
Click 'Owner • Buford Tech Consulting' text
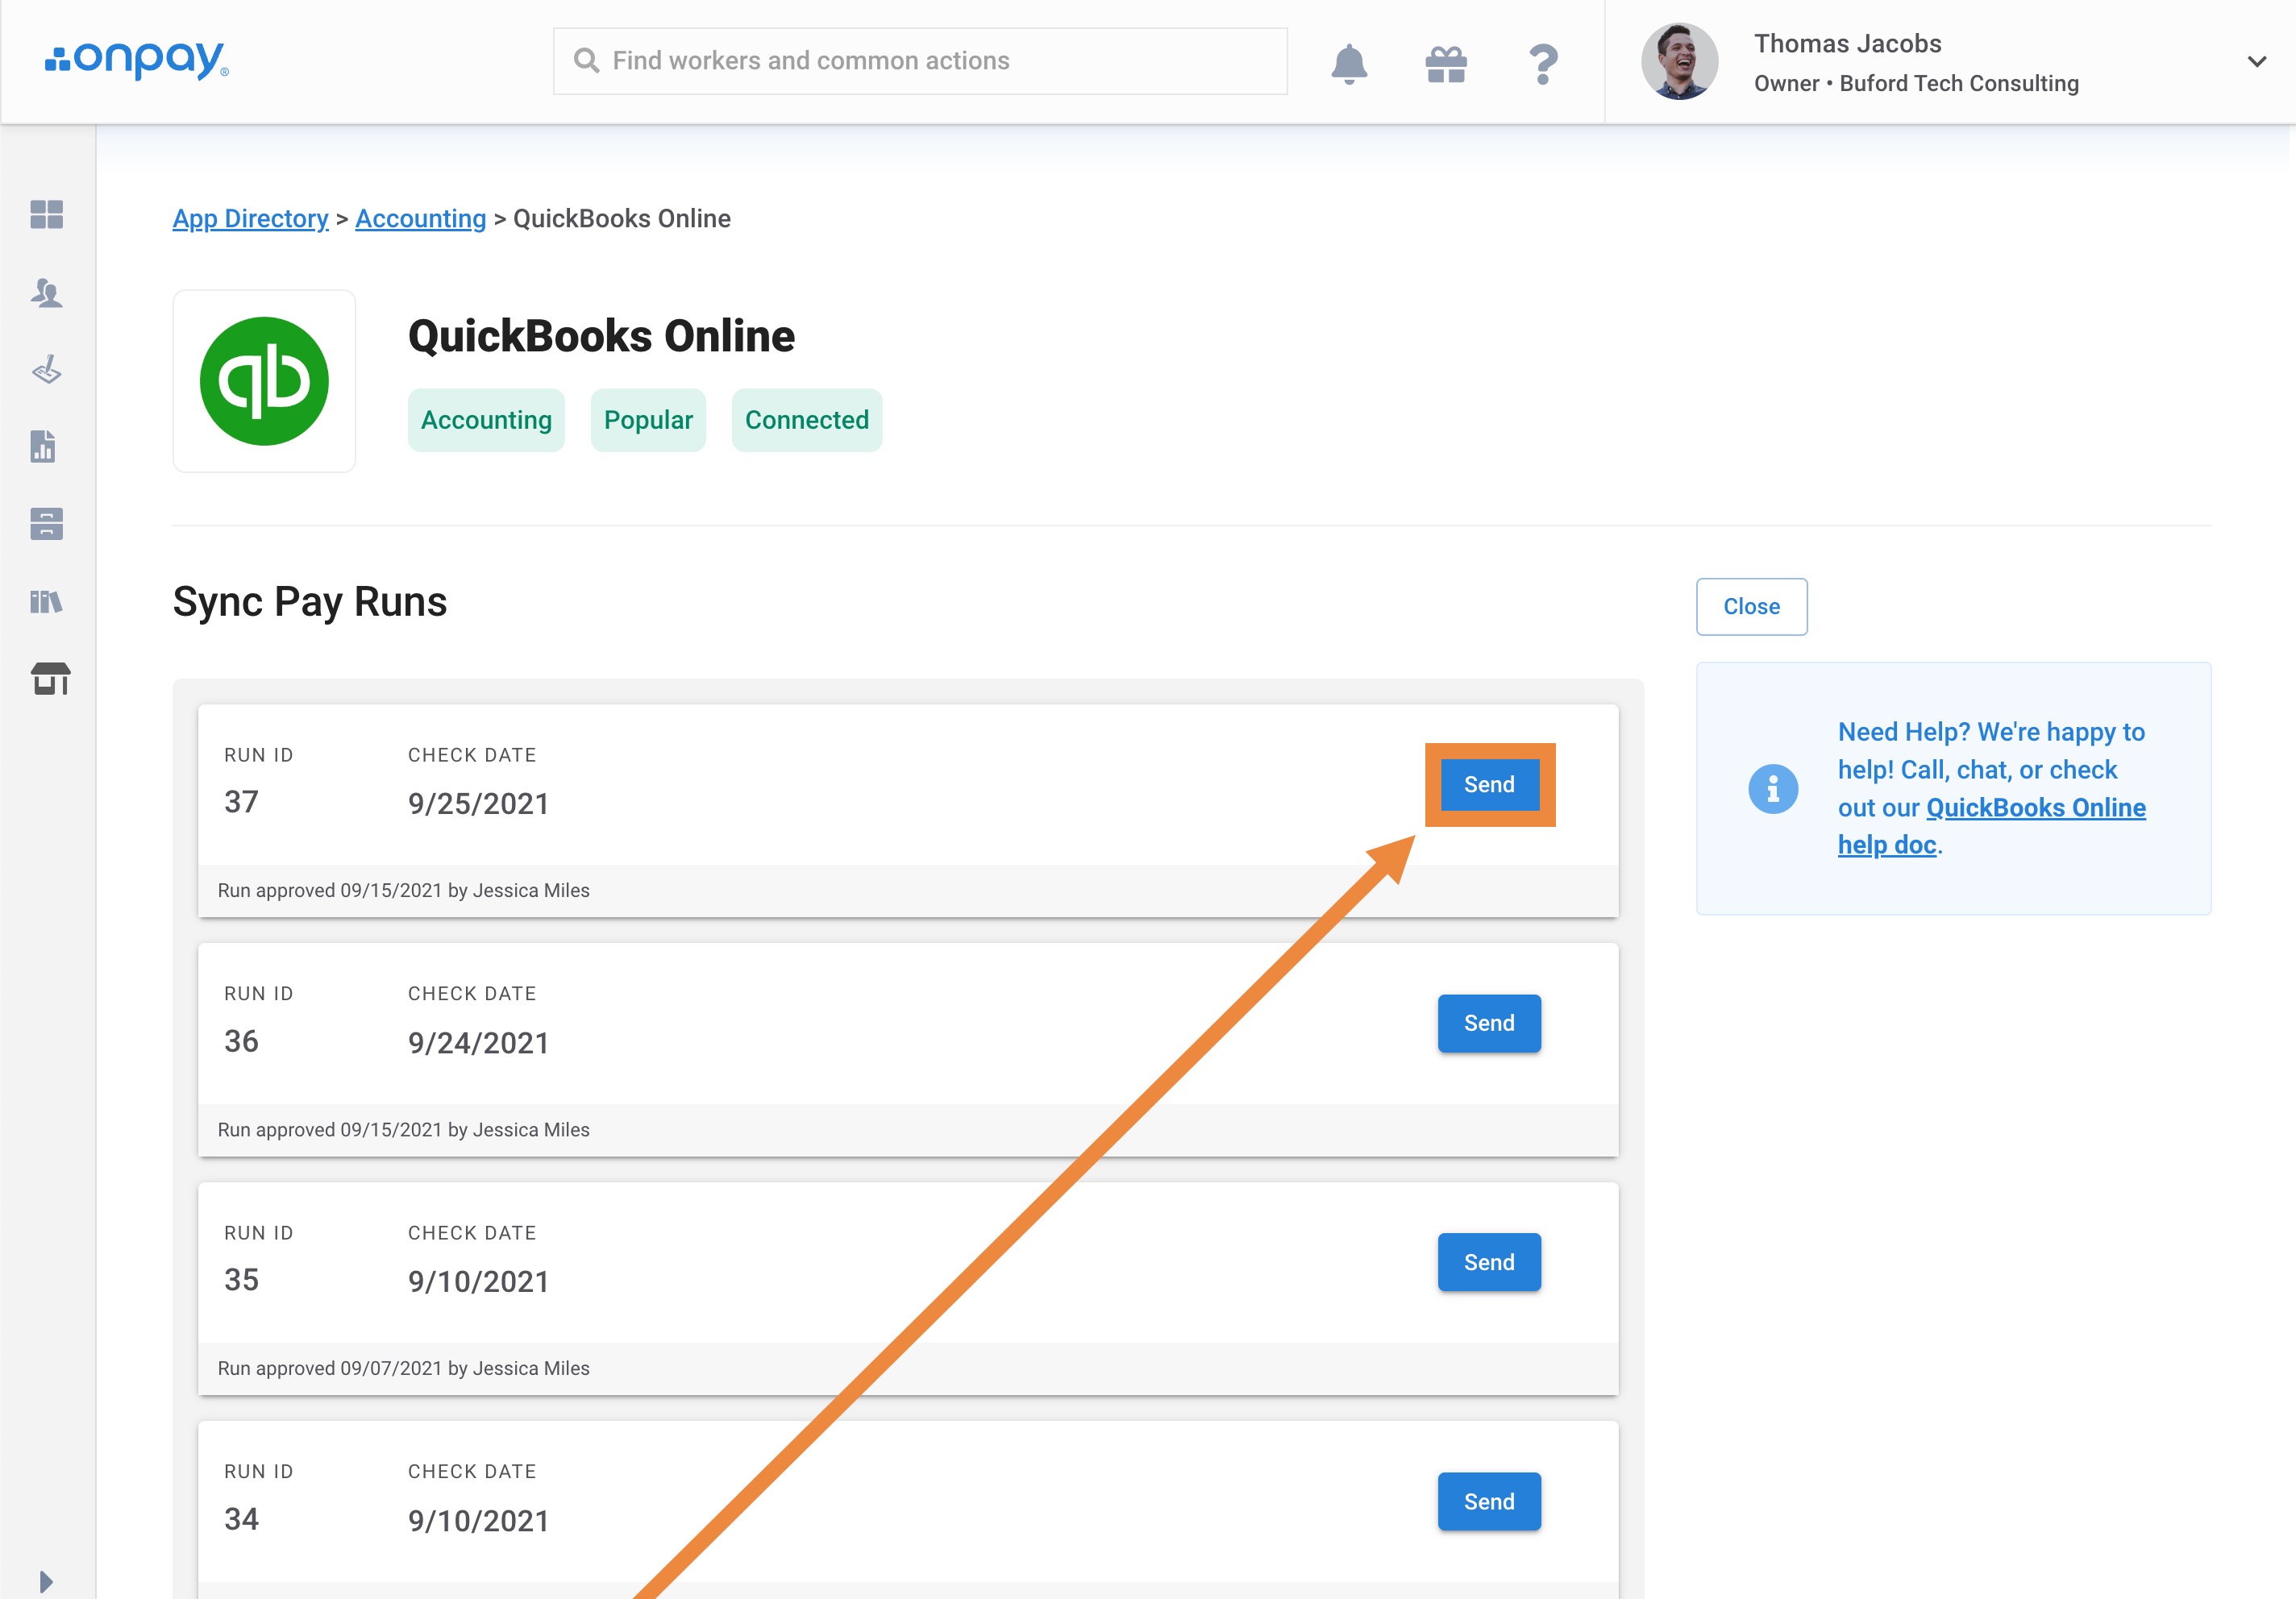click(x=1916, y=83)
